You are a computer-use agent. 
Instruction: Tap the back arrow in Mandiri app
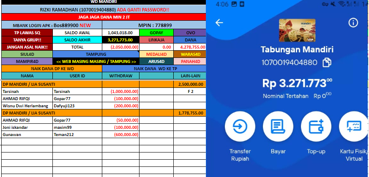tap(219, 22)
